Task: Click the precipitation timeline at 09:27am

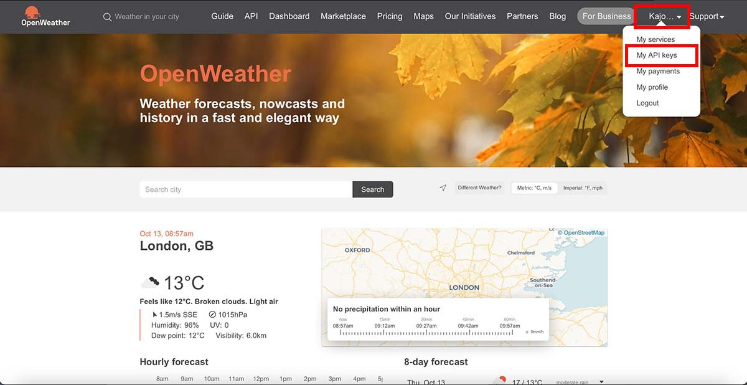Action: coord(426,325)
